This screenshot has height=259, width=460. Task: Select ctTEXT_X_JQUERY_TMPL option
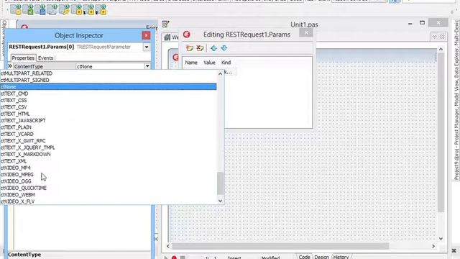point(109,147)
